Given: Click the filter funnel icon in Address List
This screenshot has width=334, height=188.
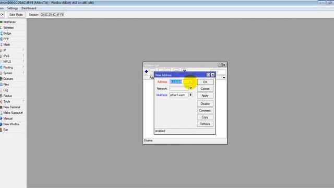Looking at the screenshot, I should (184, 71).
